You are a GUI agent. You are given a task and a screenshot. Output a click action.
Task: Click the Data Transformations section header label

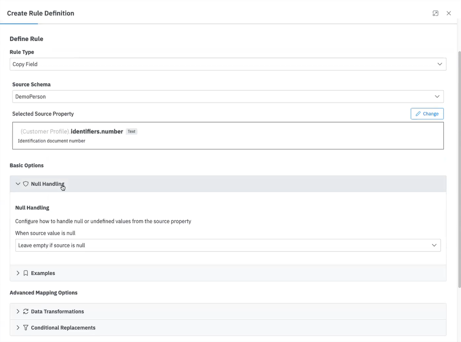pos(57,312)
